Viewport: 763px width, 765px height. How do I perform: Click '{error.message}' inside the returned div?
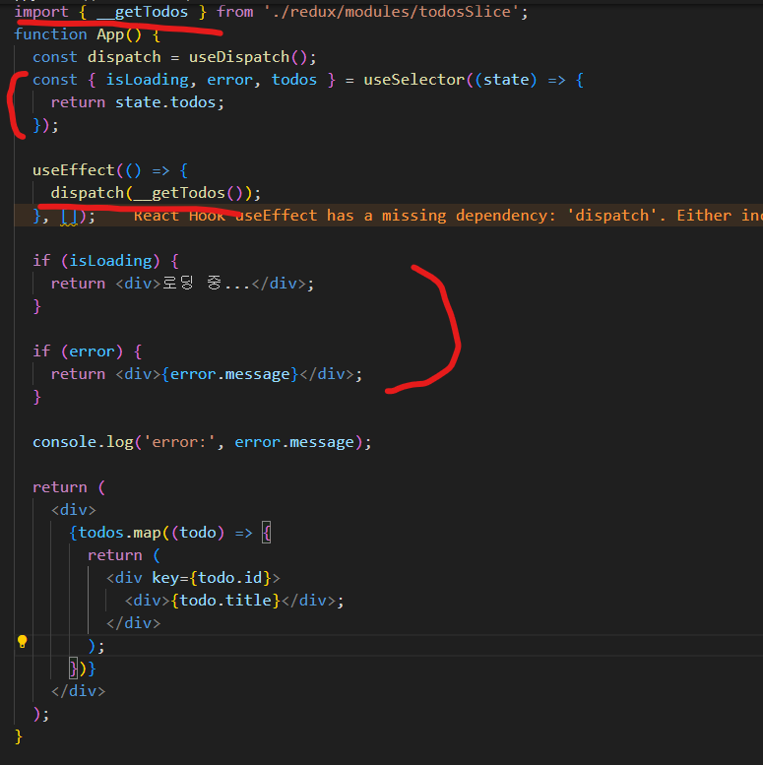(x=229, y=374)
